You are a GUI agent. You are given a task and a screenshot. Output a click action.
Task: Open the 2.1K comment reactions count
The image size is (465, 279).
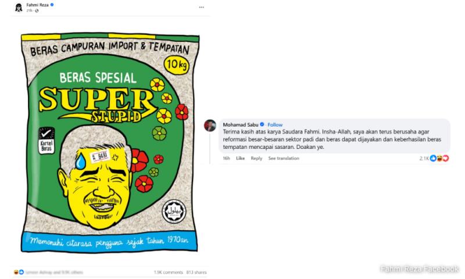pyautogui.click(x=424, y=158)
